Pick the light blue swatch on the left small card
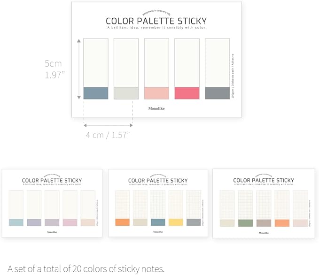This screenshot has width=319, height=275. coord(16,222)
